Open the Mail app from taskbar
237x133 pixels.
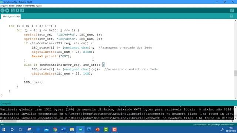(46, 130)
